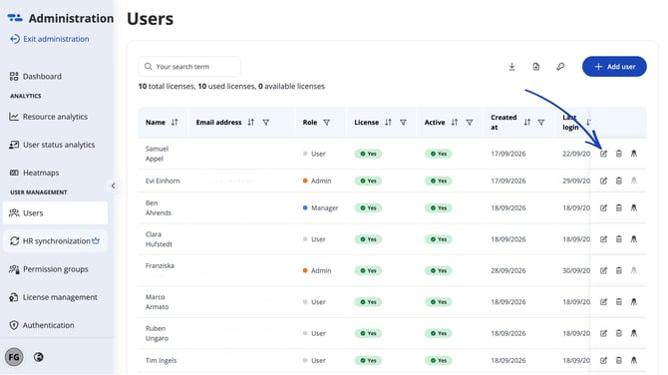668x375 pixels.
Task: Delete user Tim Ingels
Action: click(618, 360)
